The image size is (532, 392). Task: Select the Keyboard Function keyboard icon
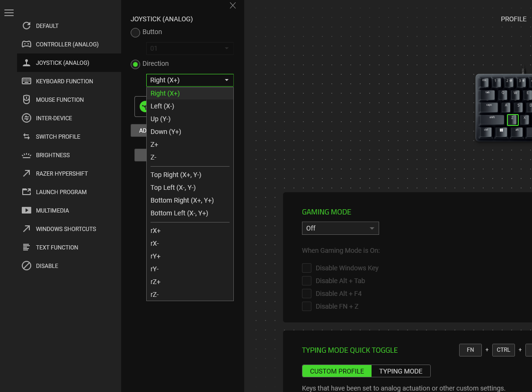pos(27,81)
